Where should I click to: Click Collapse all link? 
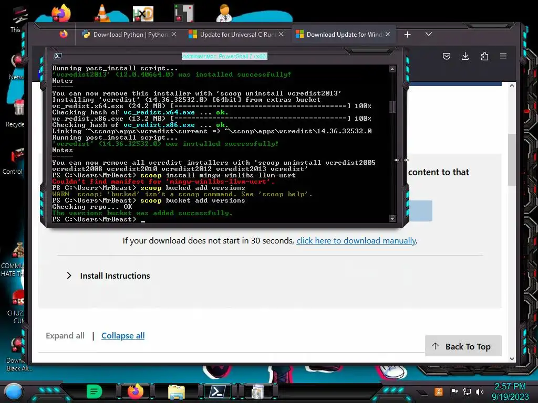123,335
